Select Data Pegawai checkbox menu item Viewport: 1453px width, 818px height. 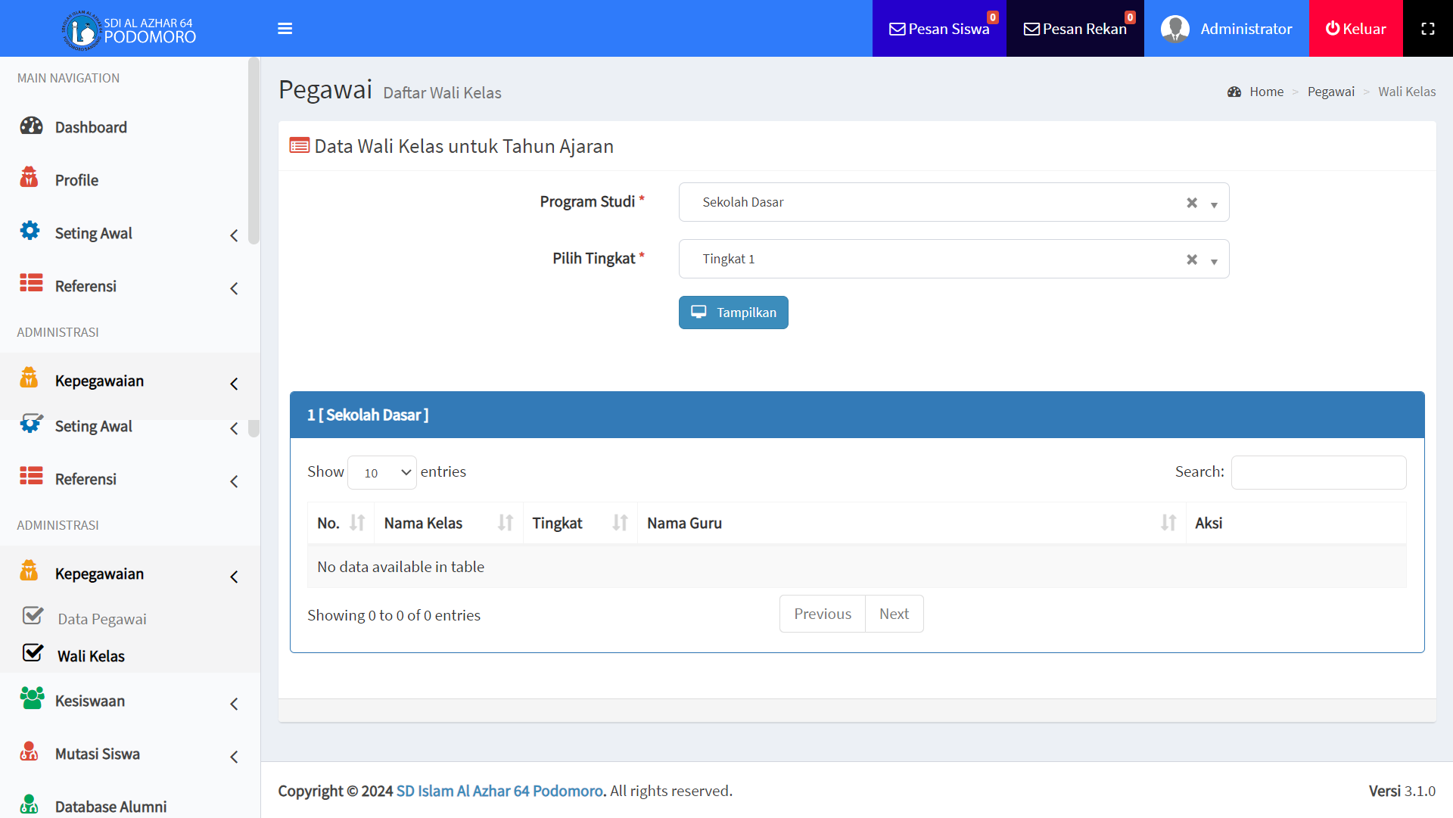101,618
